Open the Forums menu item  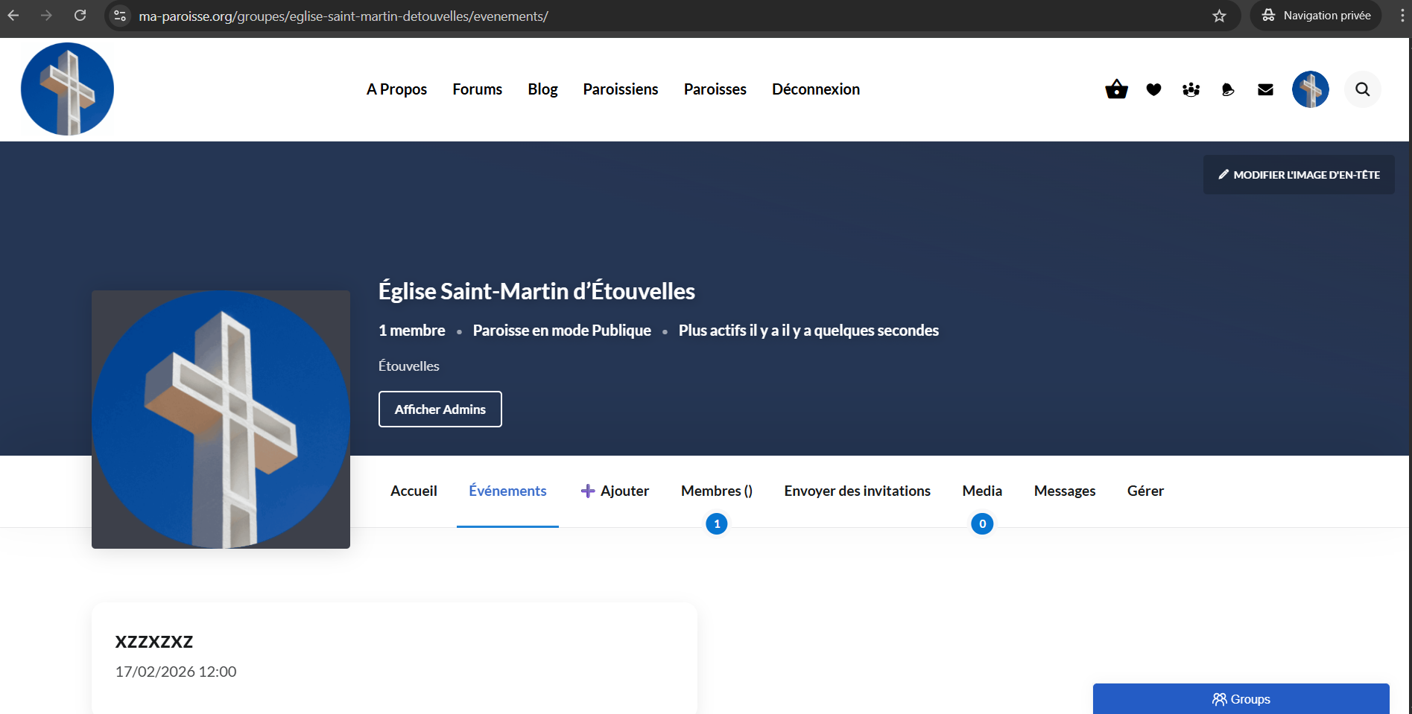(x=477, y=89)
